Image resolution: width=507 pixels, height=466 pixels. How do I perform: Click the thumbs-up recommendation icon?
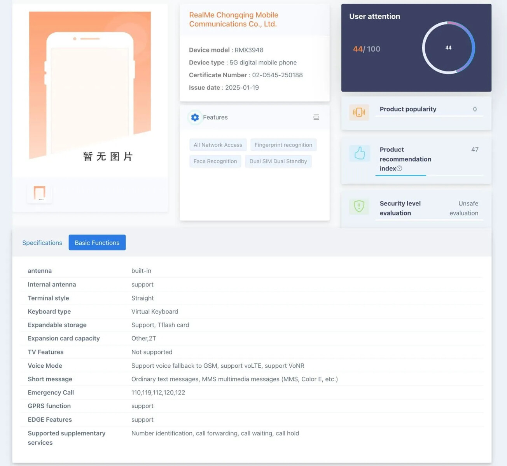pyautogui.click(x=359, y=153)
